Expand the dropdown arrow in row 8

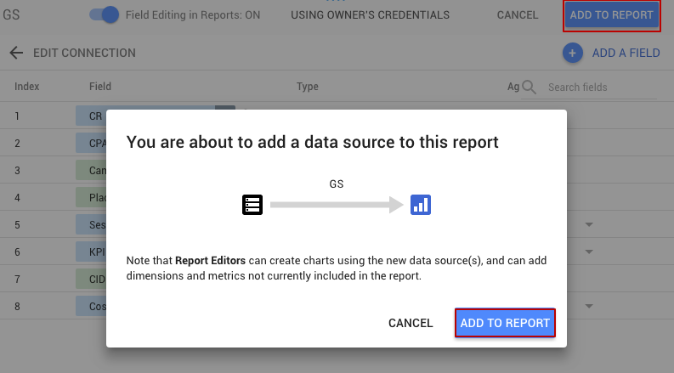point(588,306)
